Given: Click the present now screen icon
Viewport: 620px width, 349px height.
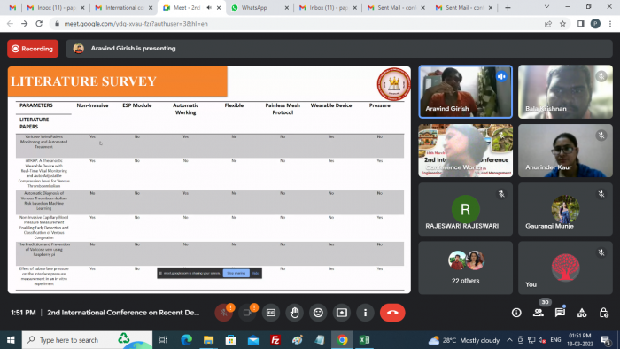Looking at the screenshot, I should click(x=342, y=313).
